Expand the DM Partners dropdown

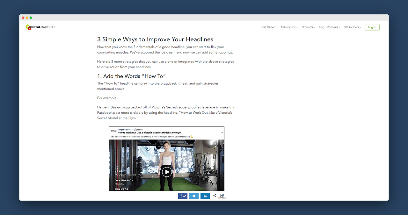352,27
